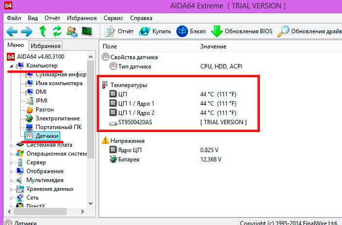
Task: Open the Отчёт menu in menu bar
Action: 52,18
